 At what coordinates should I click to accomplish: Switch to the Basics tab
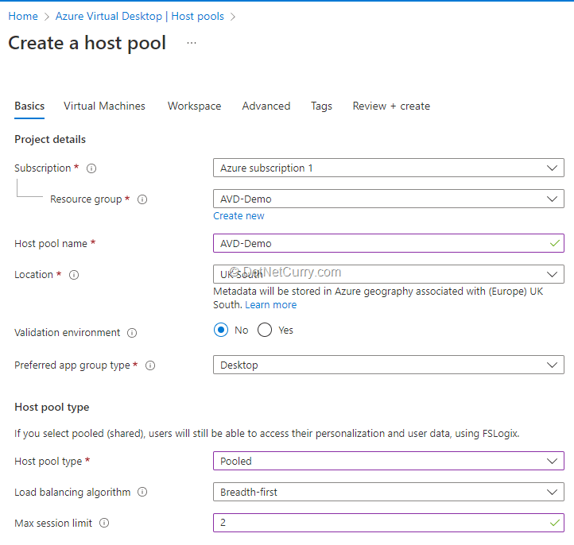pyautogui.click(x=29, y=106)
